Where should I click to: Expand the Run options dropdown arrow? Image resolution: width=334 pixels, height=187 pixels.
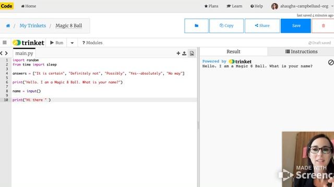(x=72, y=43)
